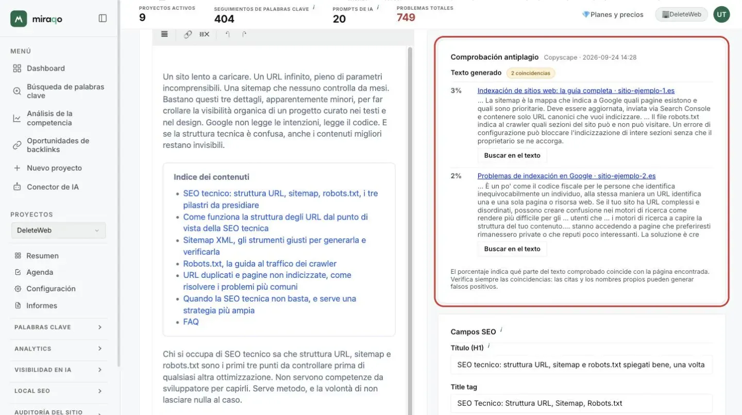Screen dimensions: 742x415
Task: Click the 9 proyectos activos value
Action: point(142,18)
